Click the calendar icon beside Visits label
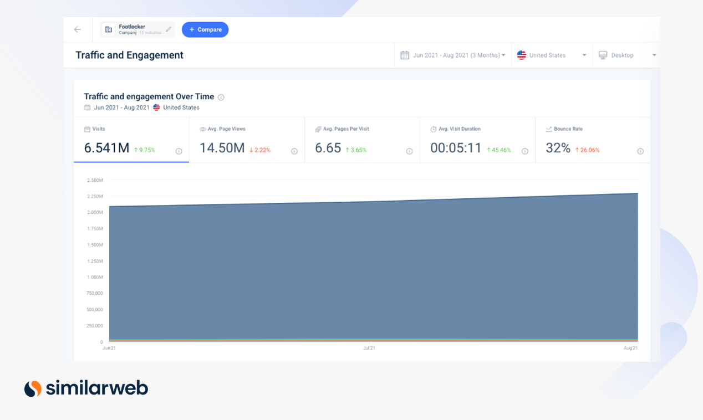Viewport: 703px width, 420px height. pyautogui.click(x=87, y=129)
